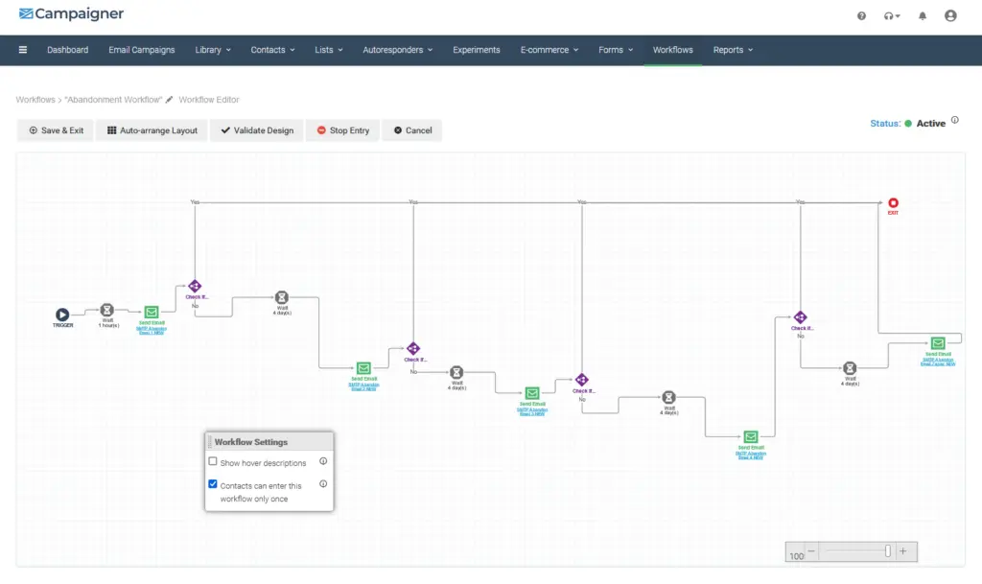Click the help question mark icon
This screenshot has width=982, height=584.
[861, 15]
